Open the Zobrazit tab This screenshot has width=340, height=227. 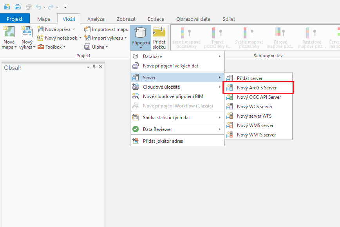click(126, 19)
